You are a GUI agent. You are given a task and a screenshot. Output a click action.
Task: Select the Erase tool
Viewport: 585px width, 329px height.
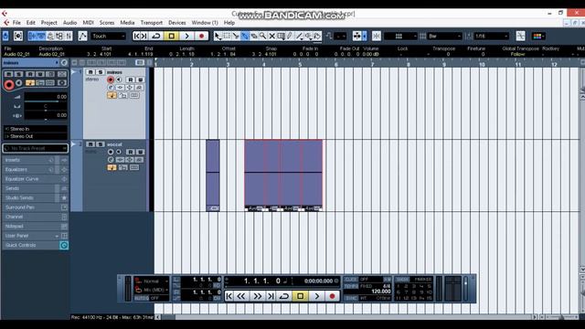(254, 37)
